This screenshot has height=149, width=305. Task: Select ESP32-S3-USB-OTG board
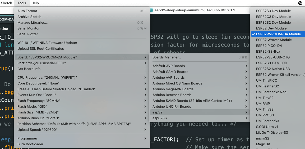[x=278, y=57]
